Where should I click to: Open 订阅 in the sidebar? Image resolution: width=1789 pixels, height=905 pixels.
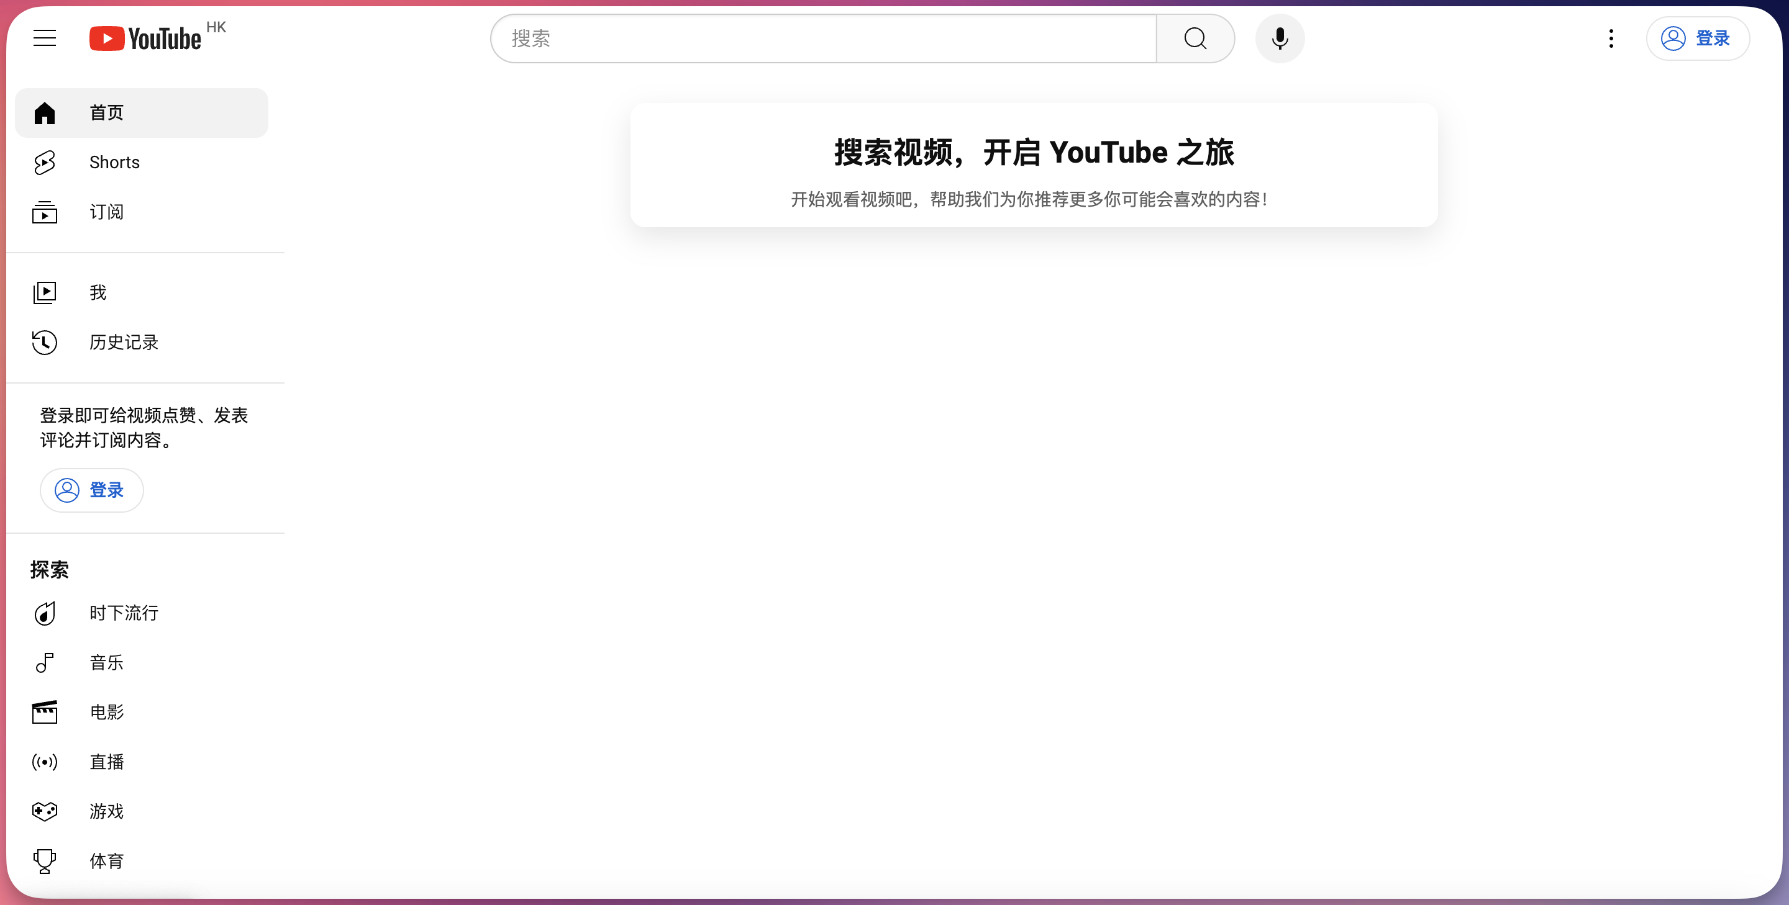pos(106,212)
